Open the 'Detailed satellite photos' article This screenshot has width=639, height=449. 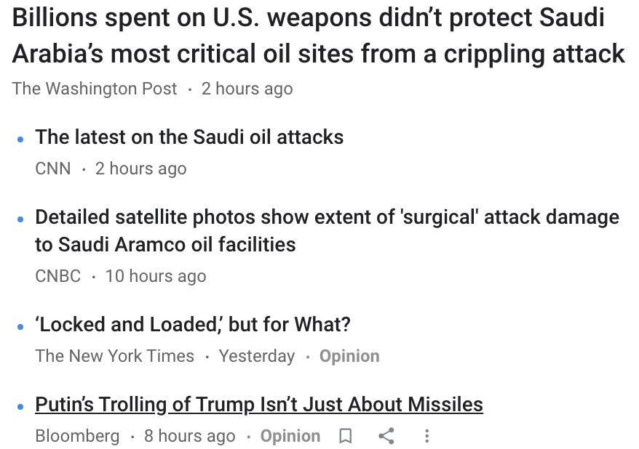(327, 230)
